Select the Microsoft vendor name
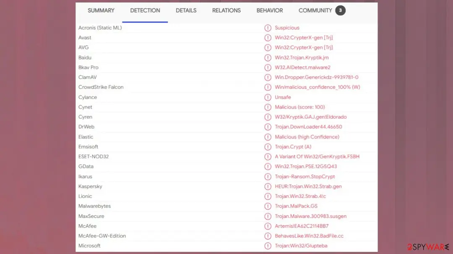453x254 pixels. coord(89,246)
